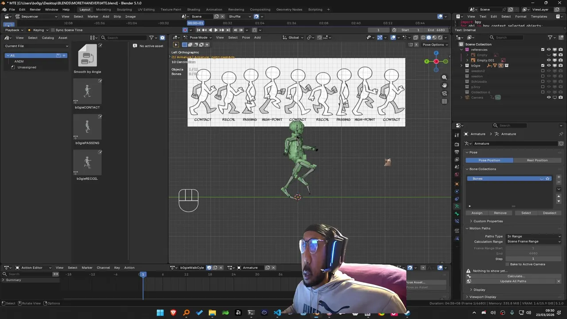This screenshot has width=567, height=319.
Task: Click Calculate motion paths button
Action: (x=515, y=276)
